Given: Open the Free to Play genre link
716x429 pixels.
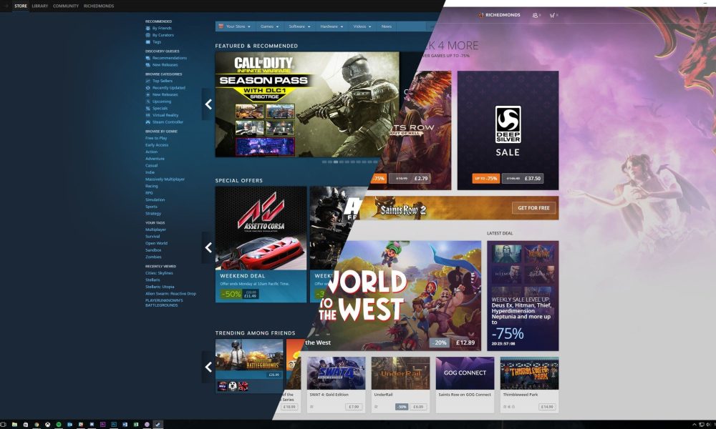Looking at the screenshot, I should click(x=156, y=138).
